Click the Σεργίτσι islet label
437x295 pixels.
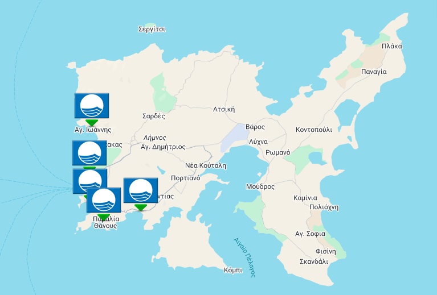pyautogui.click(x=152, y=28)
